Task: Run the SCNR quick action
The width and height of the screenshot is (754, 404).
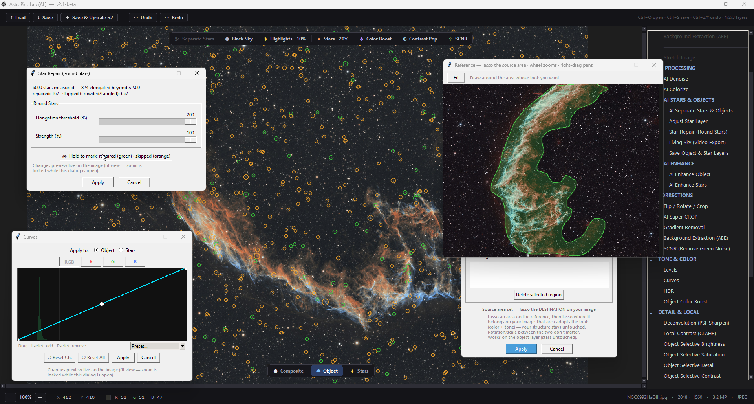Action: tap(458, 39)
